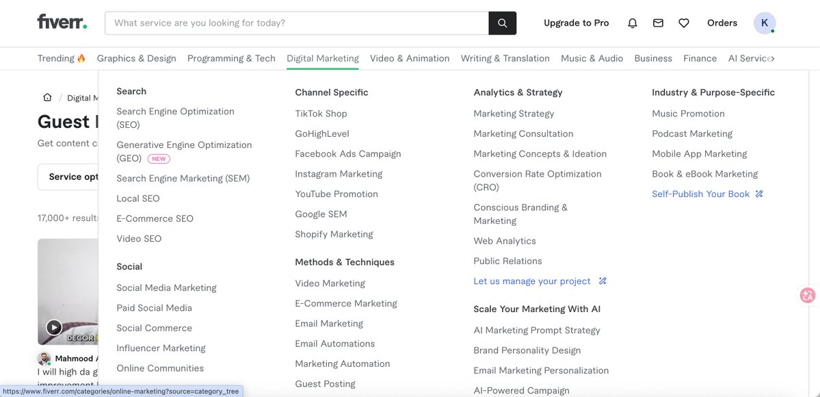This screenshot has width=820, height=397.
Task: Select Music Promotion
Action: click(688, 114)
